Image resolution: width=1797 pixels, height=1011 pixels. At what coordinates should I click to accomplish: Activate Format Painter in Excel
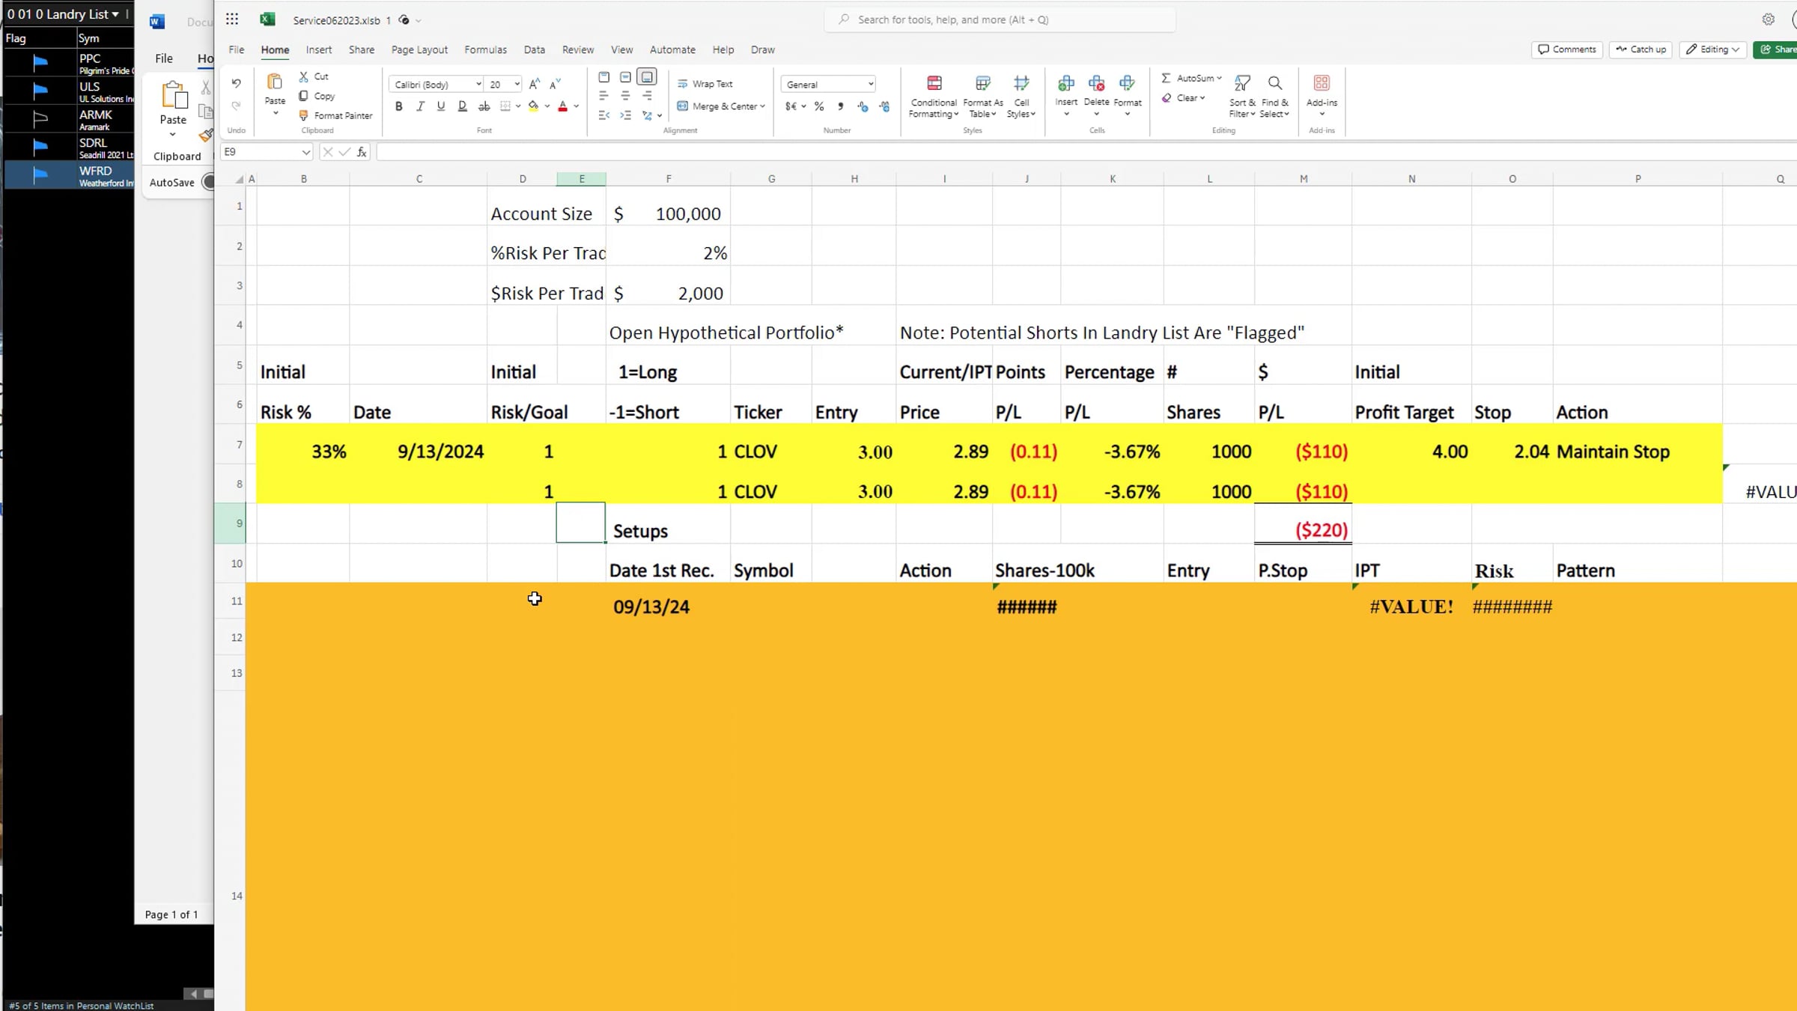335,115
